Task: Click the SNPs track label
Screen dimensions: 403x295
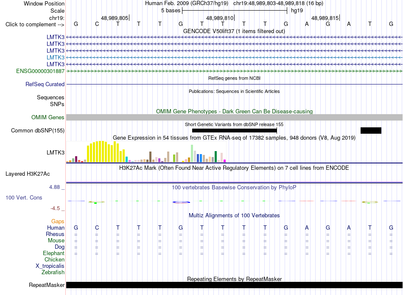Action: point(57,104)
